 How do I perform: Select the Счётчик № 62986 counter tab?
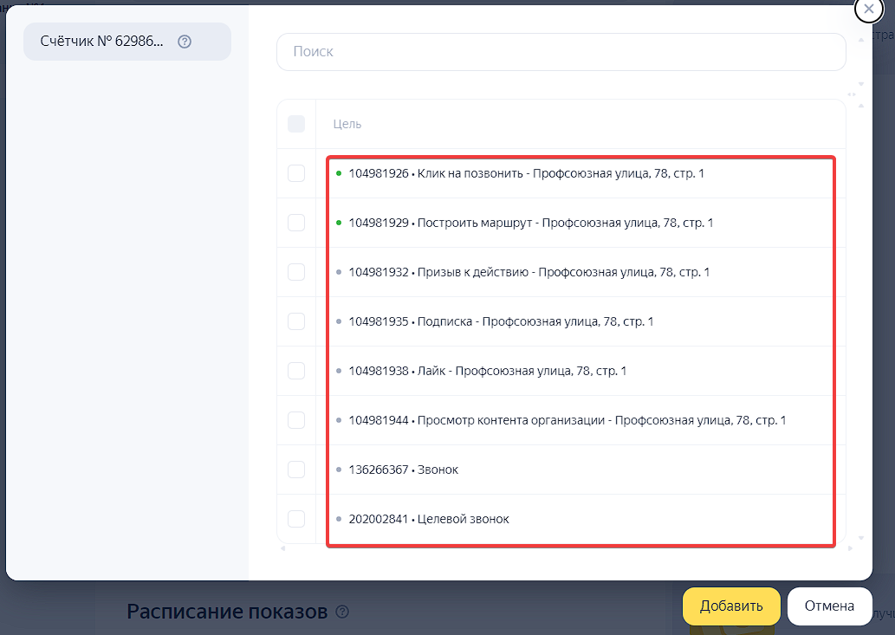click(127, 42)
